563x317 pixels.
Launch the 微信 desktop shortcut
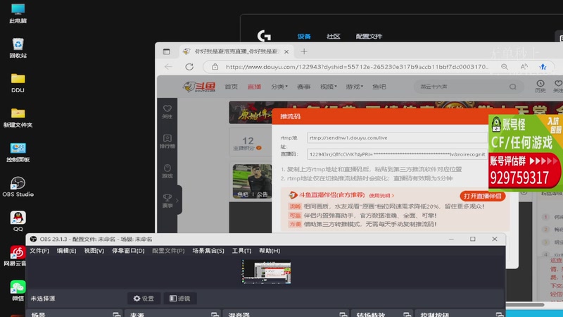pyautogui.click(x=18, y=290)
